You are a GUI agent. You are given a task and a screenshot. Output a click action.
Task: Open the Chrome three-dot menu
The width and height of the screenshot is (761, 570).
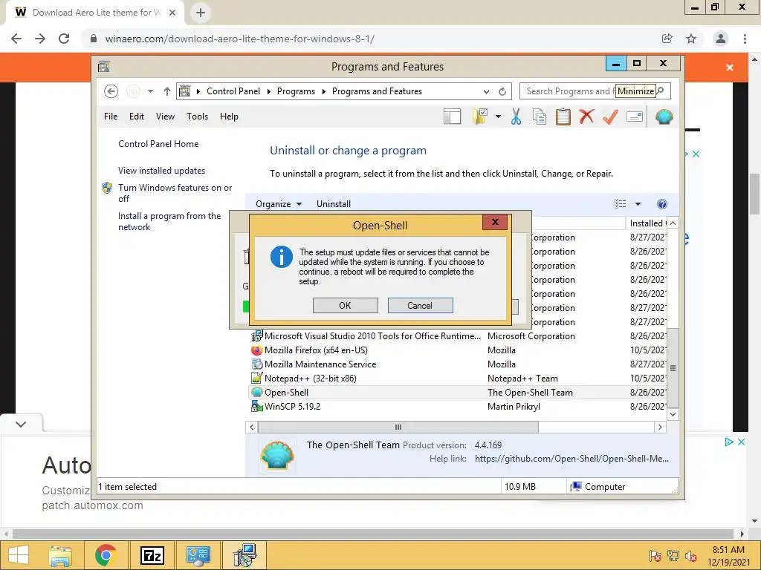[745, 39]
